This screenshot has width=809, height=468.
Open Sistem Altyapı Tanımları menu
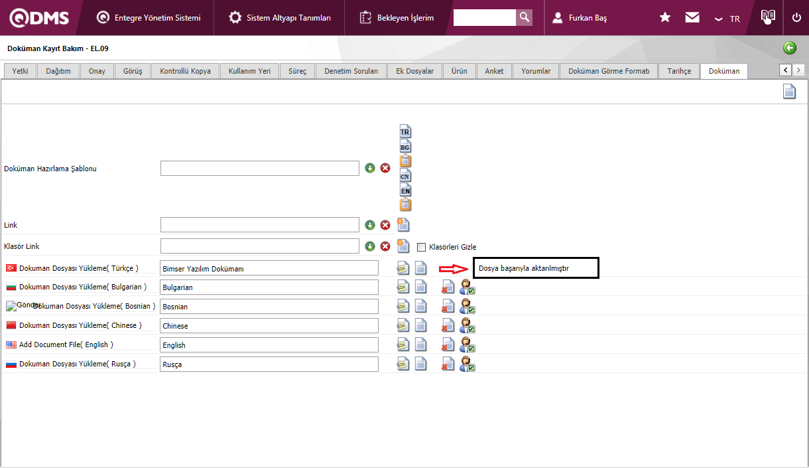click(280, 18)
